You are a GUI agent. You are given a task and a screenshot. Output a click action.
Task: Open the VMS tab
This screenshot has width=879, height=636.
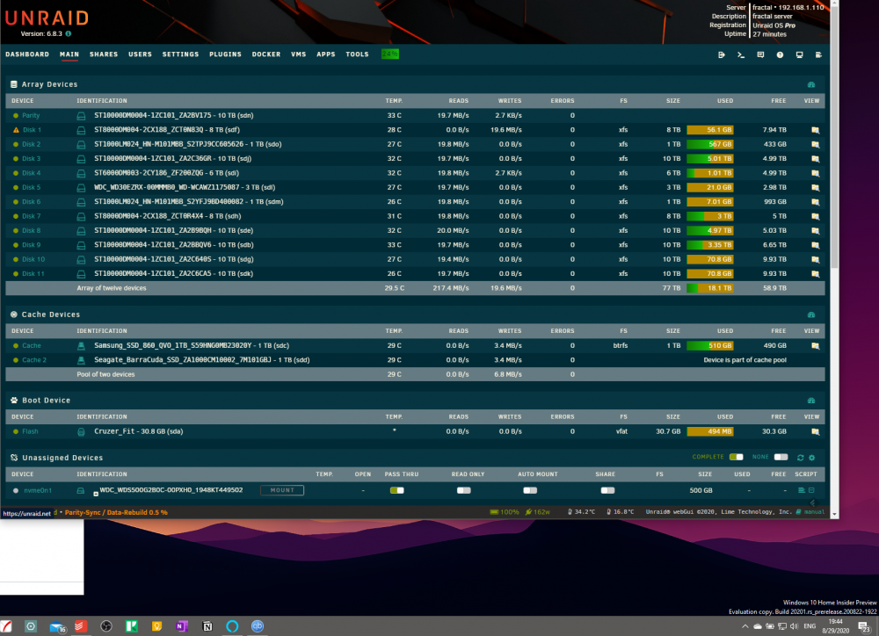coord(299,54)
